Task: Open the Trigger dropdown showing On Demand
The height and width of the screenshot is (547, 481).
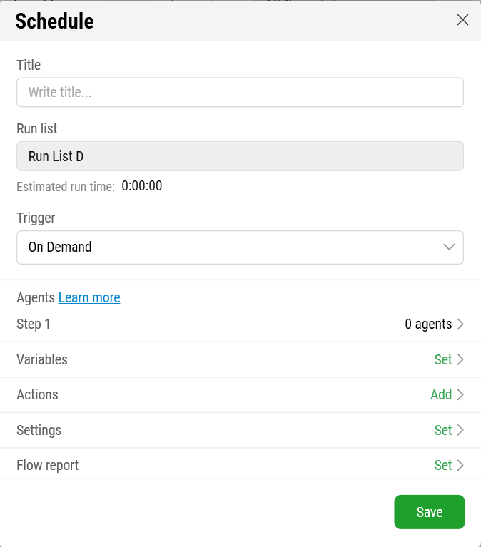Action: point(241,247)
